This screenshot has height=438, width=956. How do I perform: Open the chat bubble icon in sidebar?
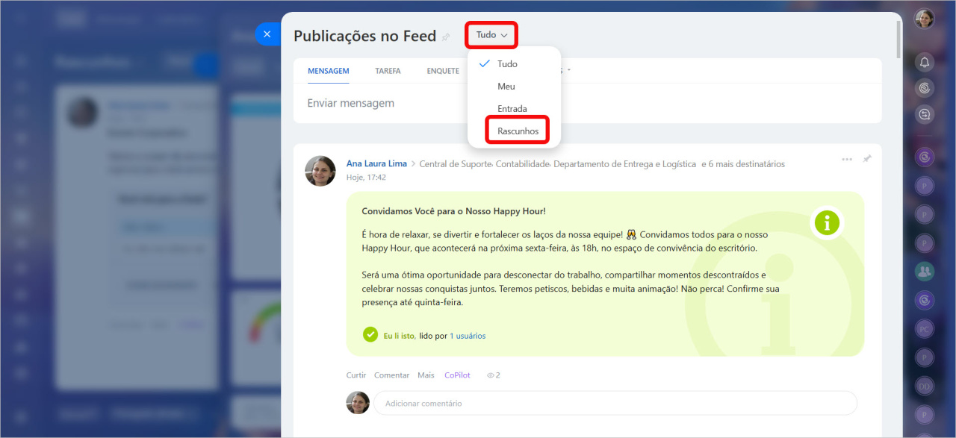point(925,114)
